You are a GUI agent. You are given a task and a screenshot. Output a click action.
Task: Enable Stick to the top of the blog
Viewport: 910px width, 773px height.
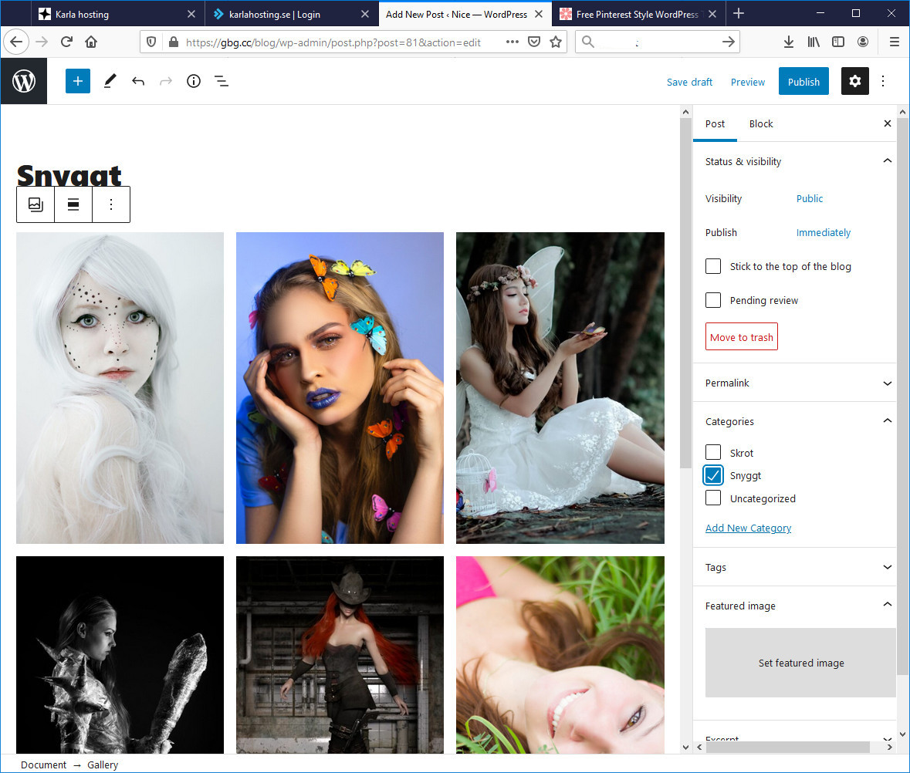tap(713, 266)
